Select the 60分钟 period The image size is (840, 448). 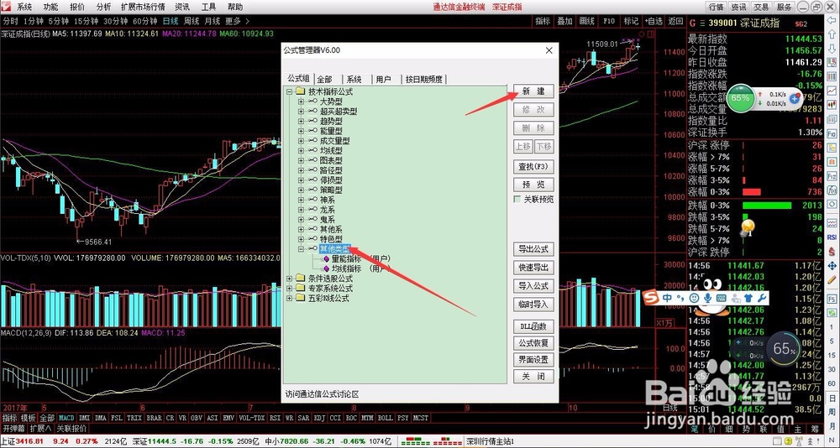point(144,22)
